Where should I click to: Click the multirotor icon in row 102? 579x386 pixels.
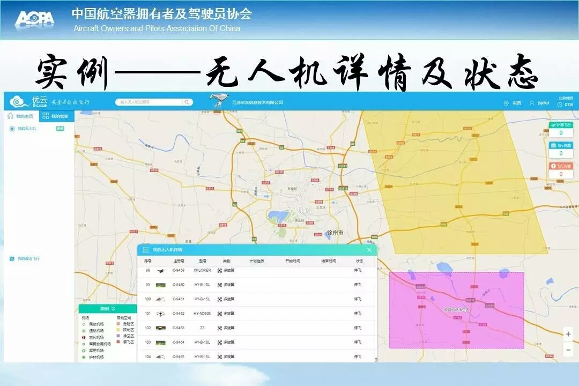coord(220,329)
